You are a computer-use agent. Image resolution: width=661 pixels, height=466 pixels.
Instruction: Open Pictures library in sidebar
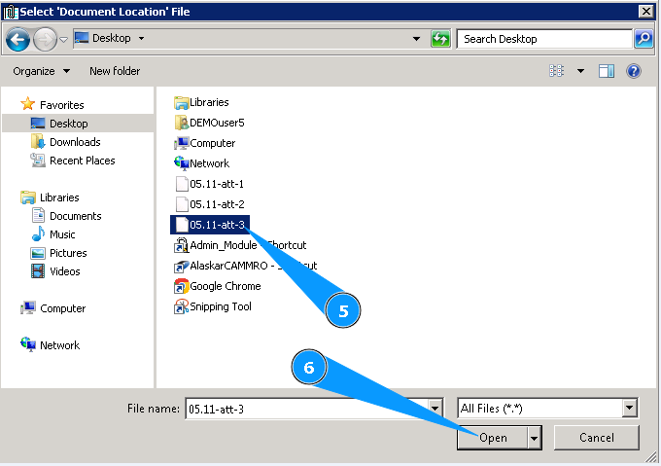pos(68,253)
